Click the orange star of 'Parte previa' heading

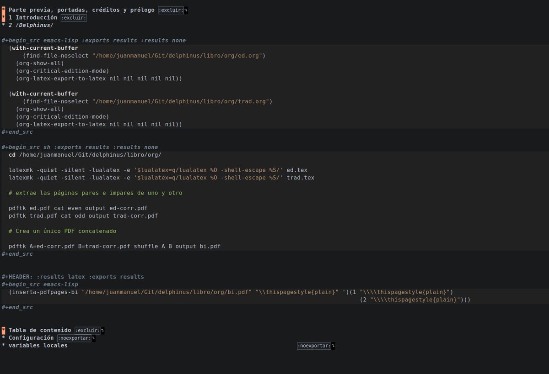(3, 10)
